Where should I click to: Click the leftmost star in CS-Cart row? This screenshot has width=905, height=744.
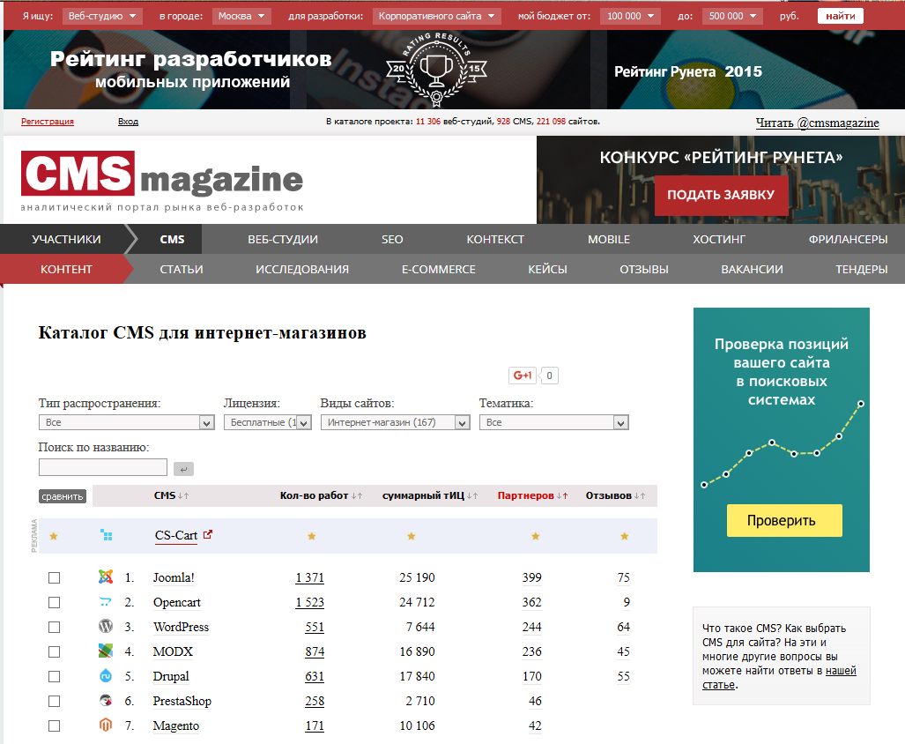(54, 536)
